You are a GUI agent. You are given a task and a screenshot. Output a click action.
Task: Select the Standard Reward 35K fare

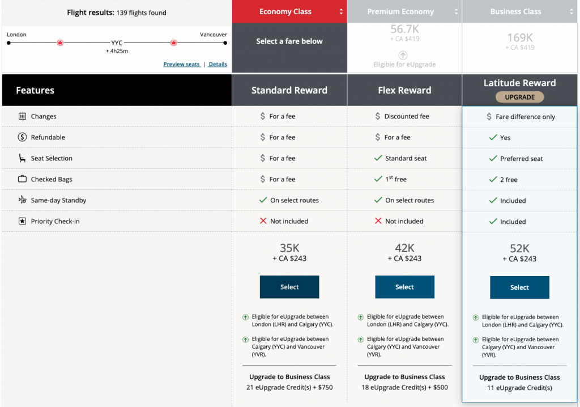pyautogui.click(x=289, y=287)
